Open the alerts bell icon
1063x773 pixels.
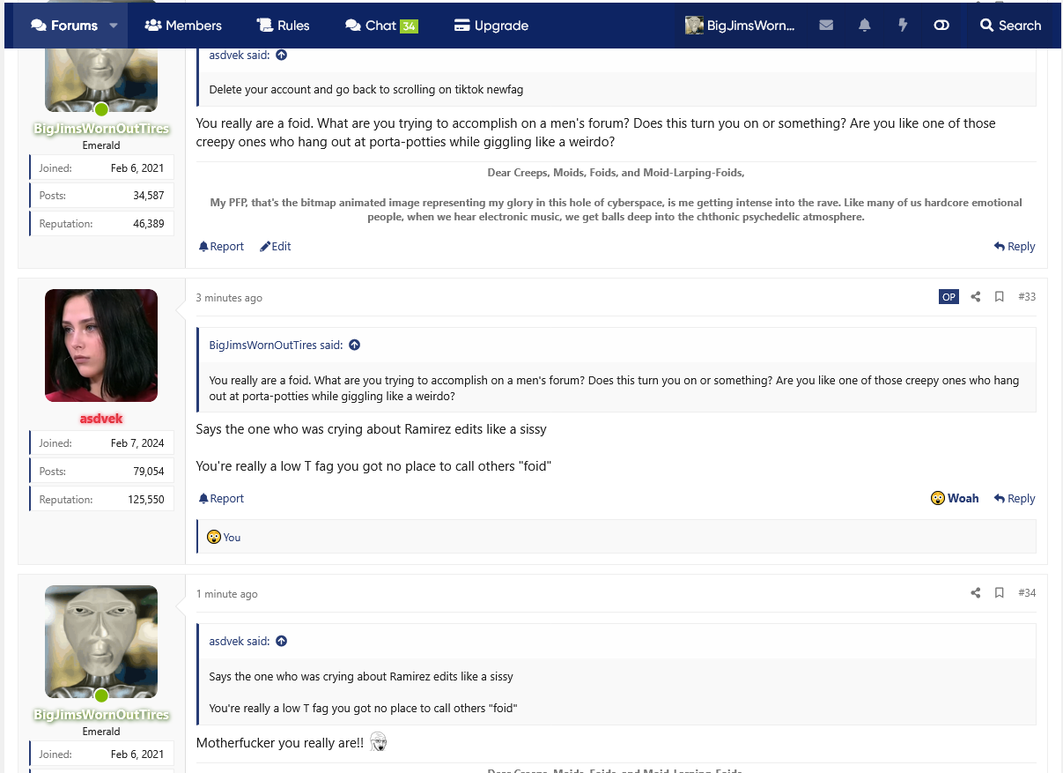(x=865, y=26)
